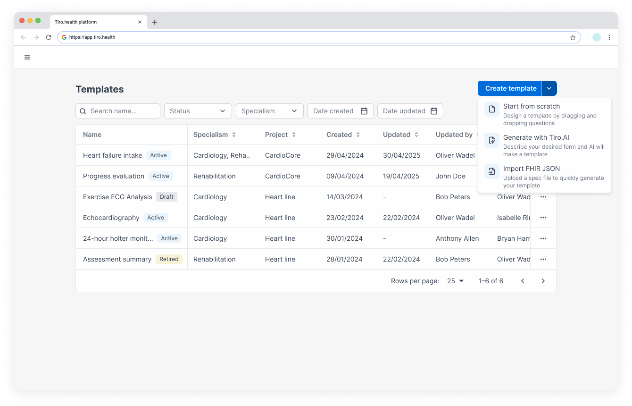Close the Tiro.health platform tab
Image resolution: width=632 pixels, height=406 pixels.
[140, 22]
